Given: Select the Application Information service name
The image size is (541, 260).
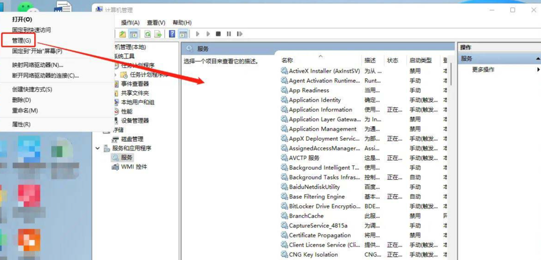Looking at the screenshot, I should click(321, 110).
